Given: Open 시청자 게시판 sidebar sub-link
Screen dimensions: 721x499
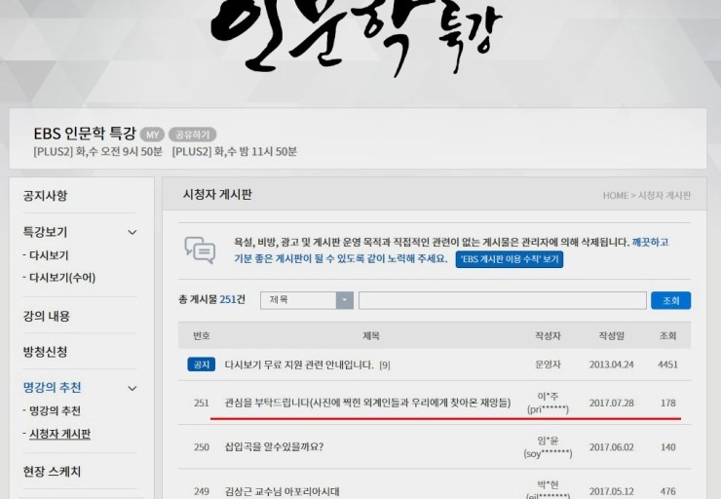Looking at the screenshot, I should [x=57, y=434].
